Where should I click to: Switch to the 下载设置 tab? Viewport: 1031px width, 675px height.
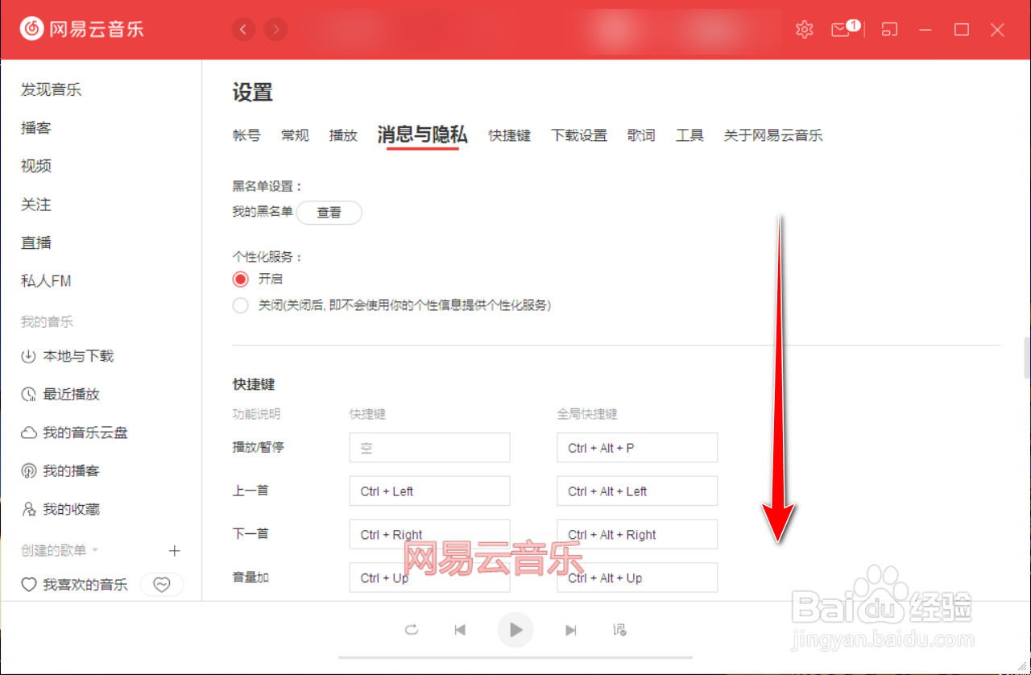coord(579,135)
